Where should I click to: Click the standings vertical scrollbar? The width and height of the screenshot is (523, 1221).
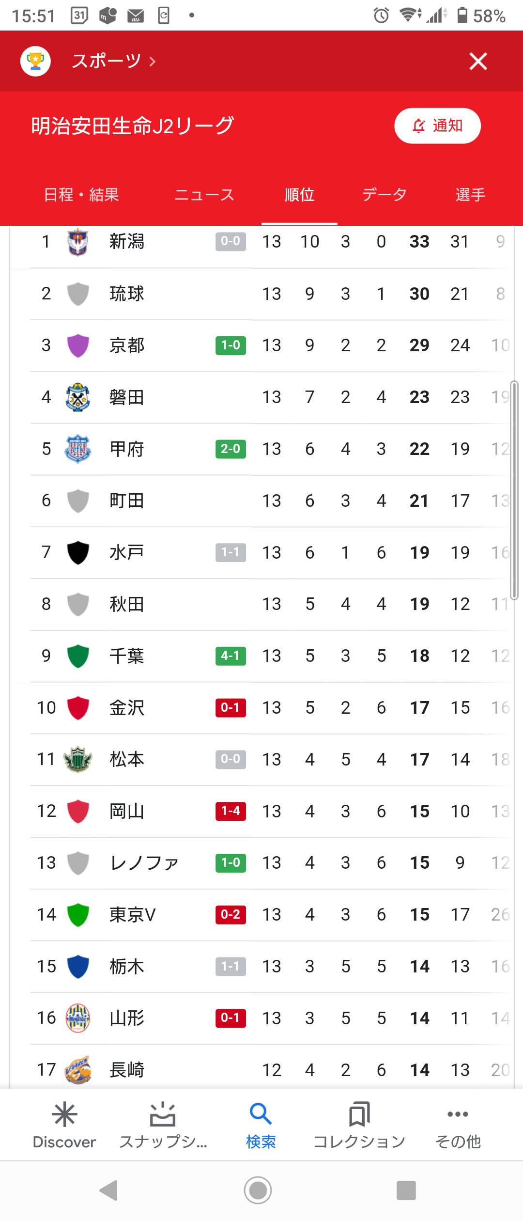click(x=514, y=490)
